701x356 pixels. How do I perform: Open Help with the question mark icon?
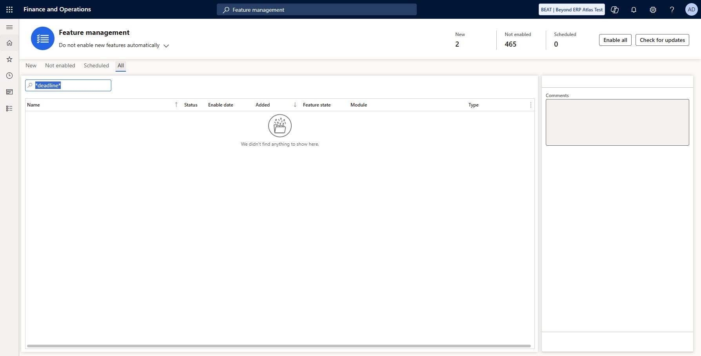point(672,10)
